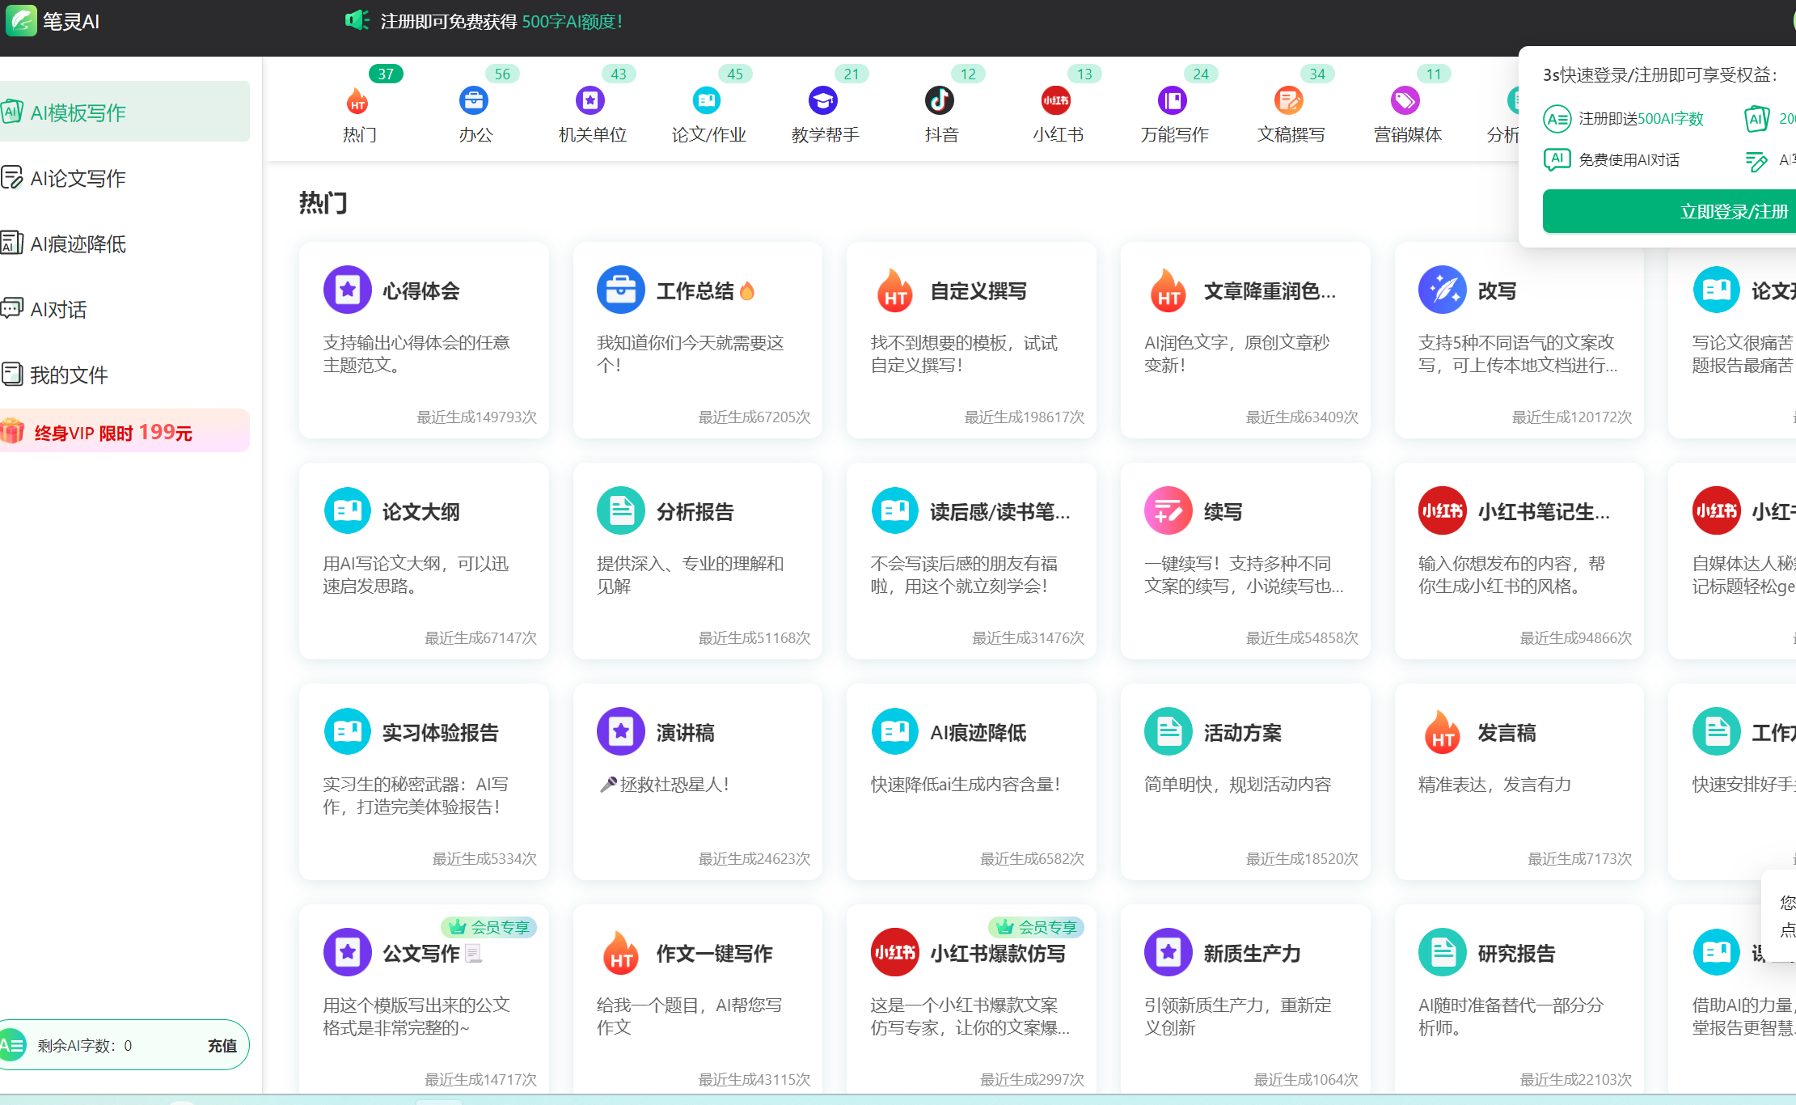Open AI模板写作 in the sidebar
The width and height of the screenshot is (1796, 1105).
pyautogui.click(x=125, y=112)
